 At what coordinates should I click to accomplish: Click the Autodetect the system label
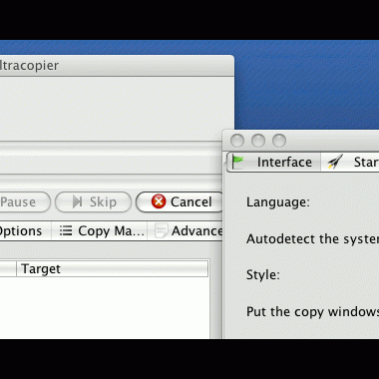(312, 238)
